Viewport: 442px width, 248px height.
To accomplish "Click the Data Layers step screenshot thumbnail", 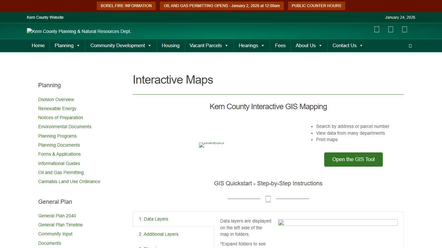I will [337, 222].
